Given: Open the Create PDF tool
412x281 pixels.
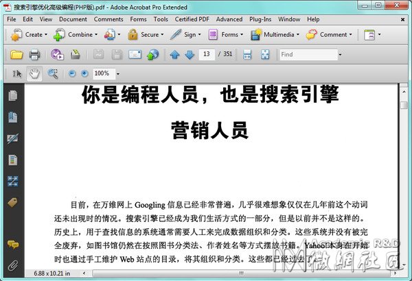Looking at the screenshot, I should point(16,35).
